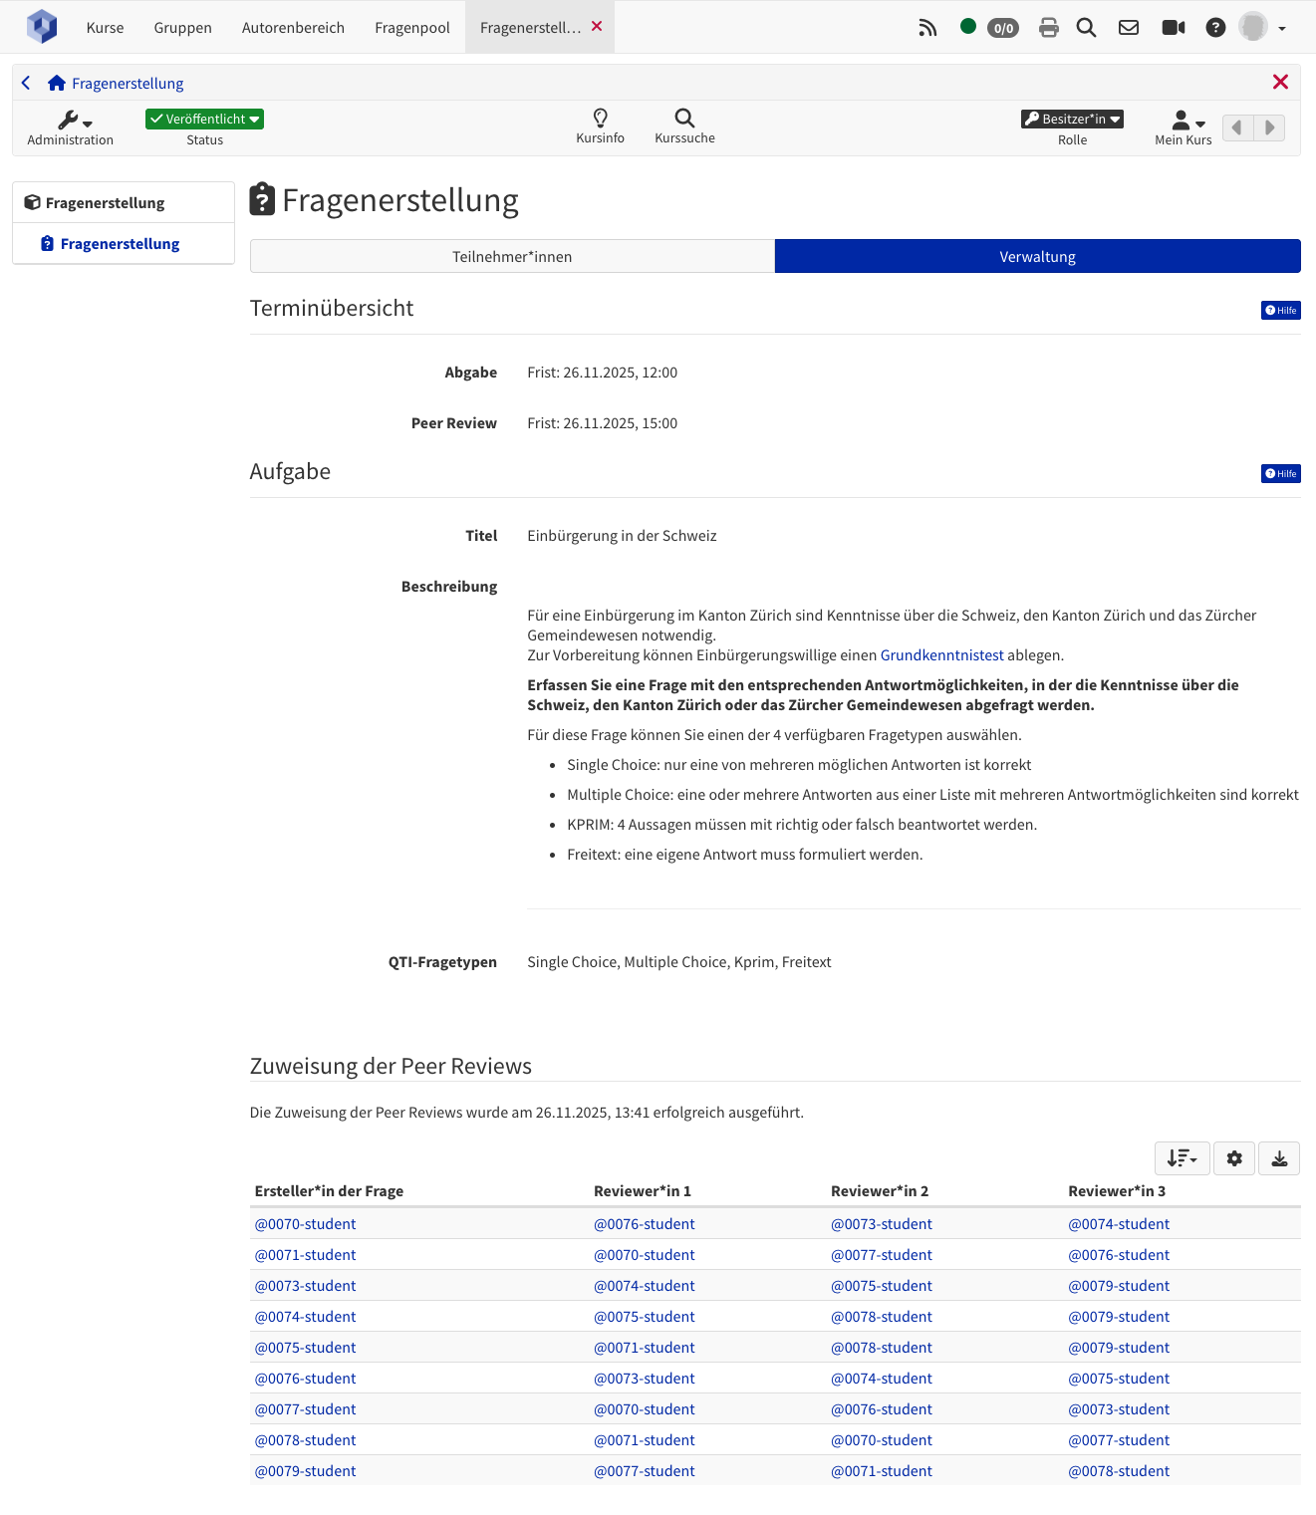This screenshot has width=1316, height=1515.
Task: Open table settings gear icon
Action: click(x=1234, y=1158)
